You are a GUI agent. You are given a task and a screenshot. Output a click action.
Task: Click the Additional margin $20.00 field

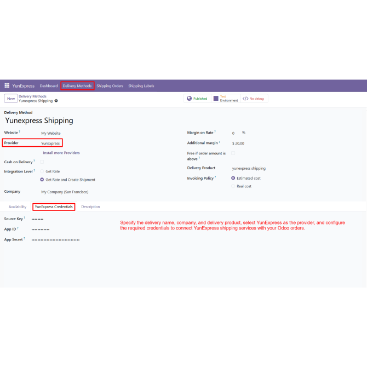238,144
